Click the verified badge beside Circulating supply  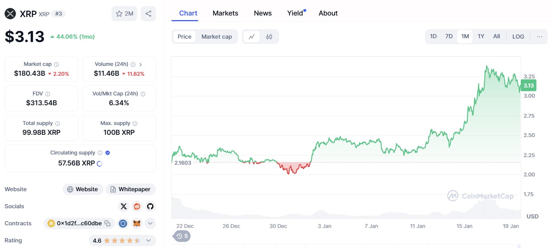tap(107, 153)
